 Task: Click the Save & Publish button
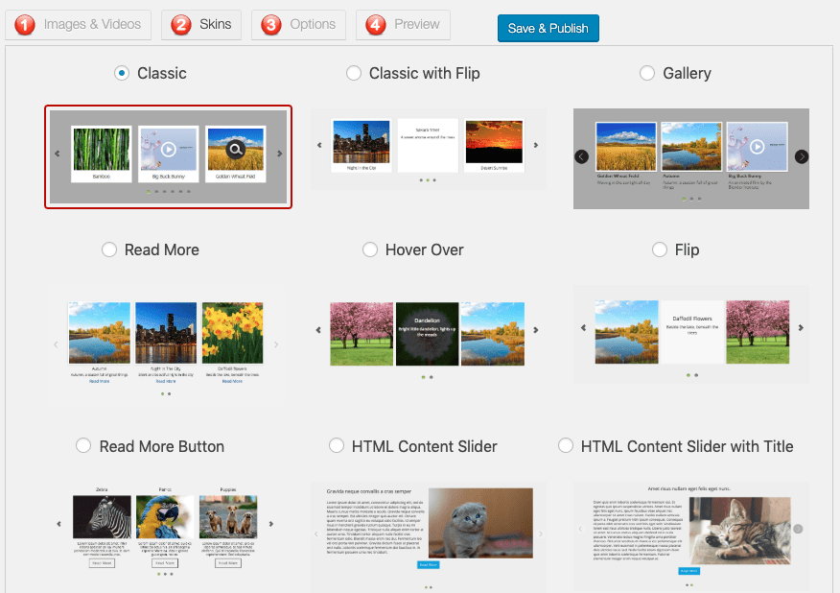[548, 28]
